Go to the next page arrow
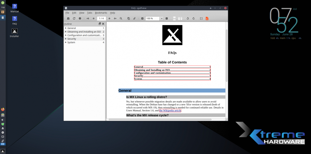Screen dimensions: 311x154 point(109,18)
